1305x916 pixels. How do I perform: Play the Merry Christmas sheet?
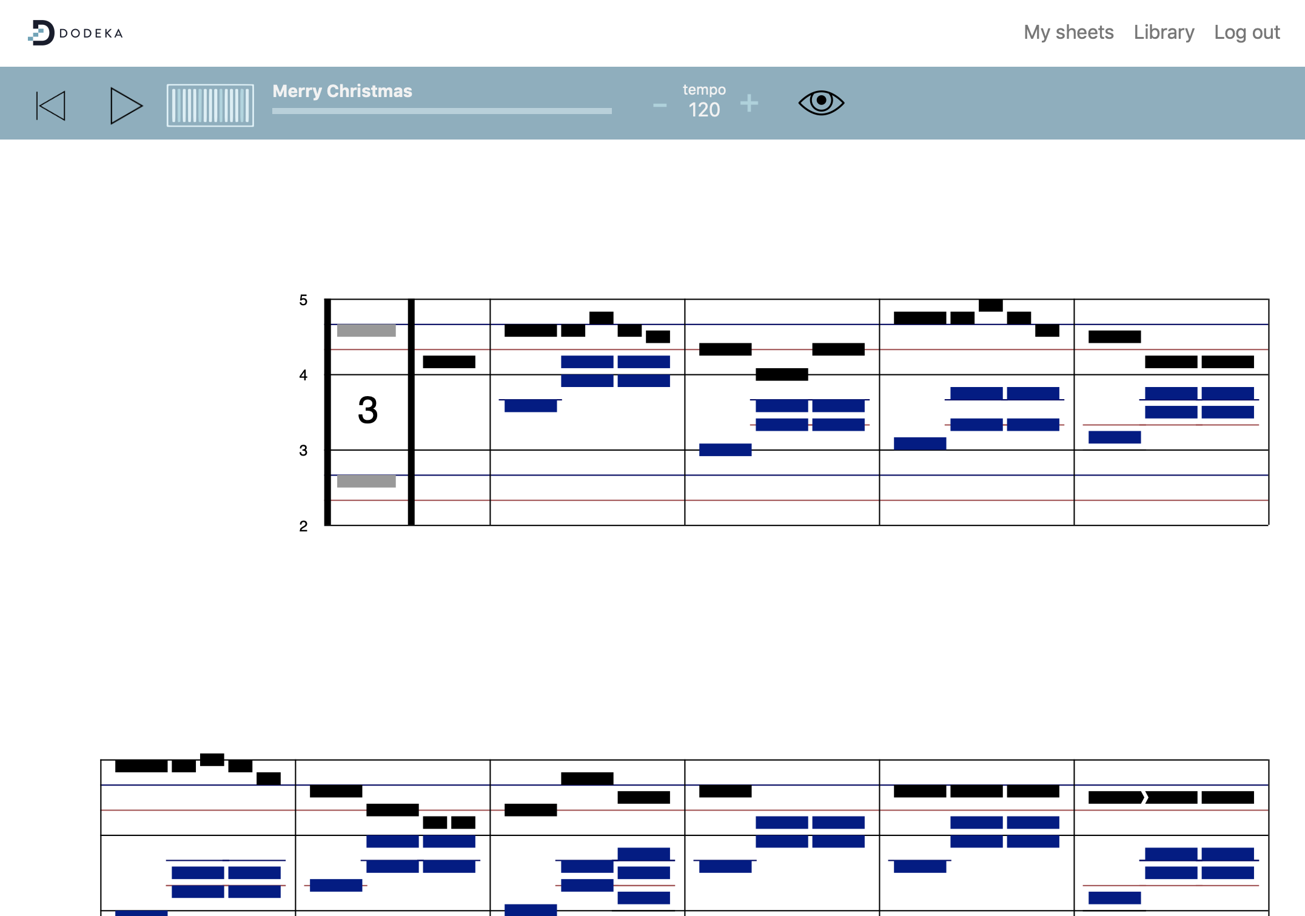point(126,106)
